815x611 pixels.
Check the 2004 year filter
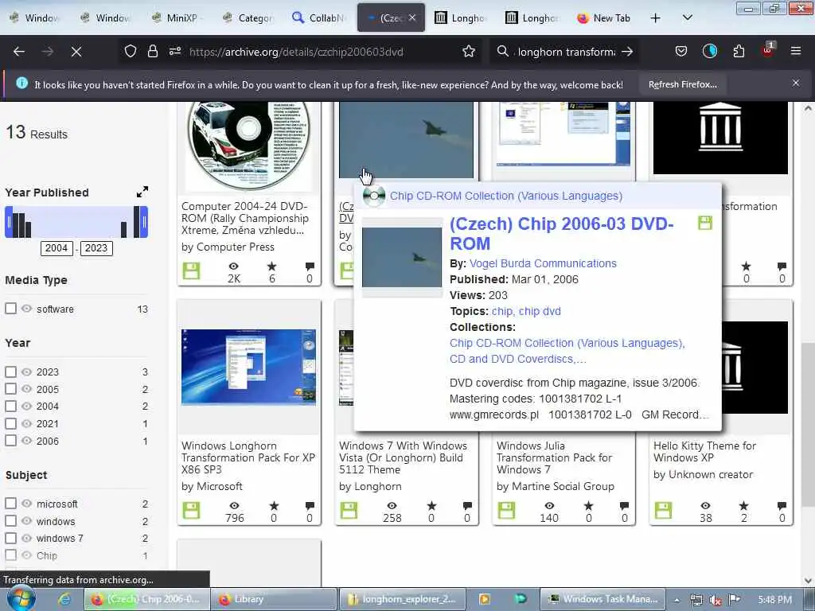tap(10, 407)
